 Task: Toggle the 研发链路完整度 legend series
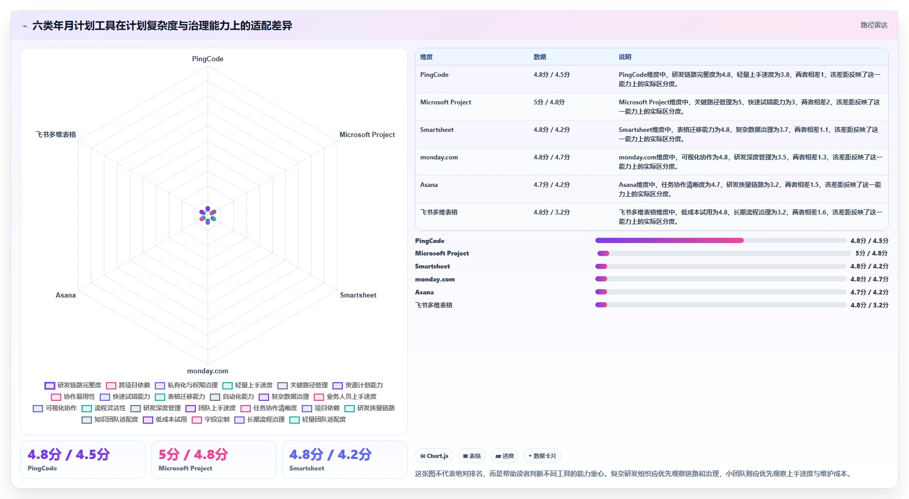pos(73,385)
